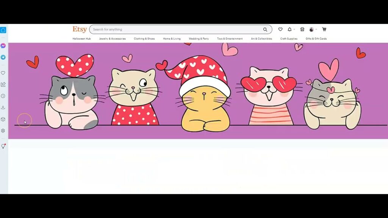
Task: Click the magnifying glass search button
Action: 265,30
